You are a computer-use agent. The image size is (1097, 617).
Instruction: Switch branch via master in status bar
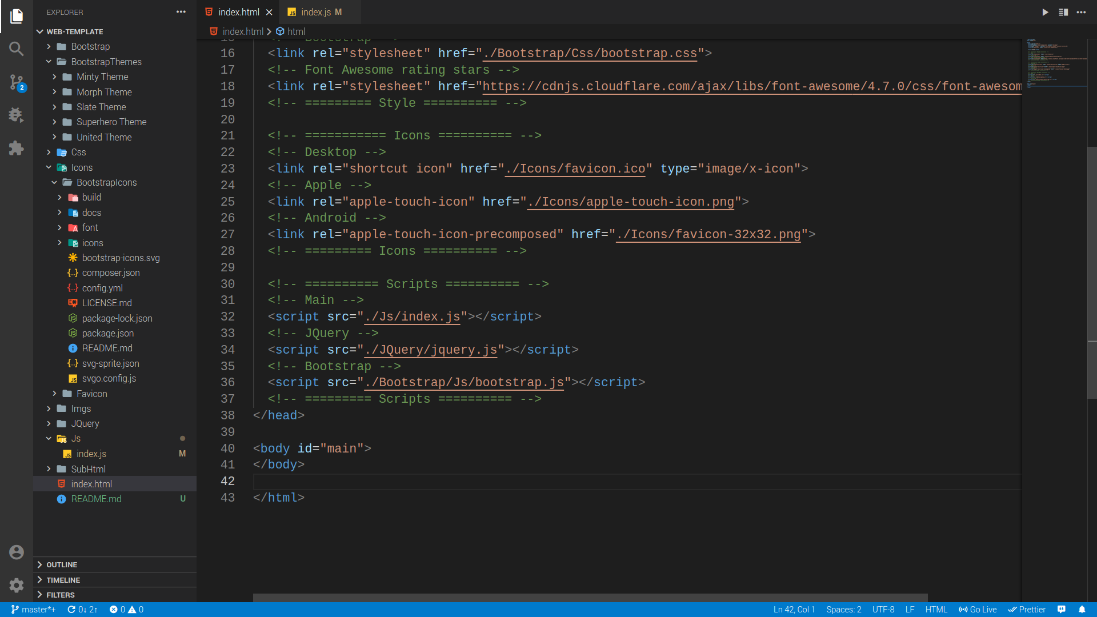click(x=33, y=609)
